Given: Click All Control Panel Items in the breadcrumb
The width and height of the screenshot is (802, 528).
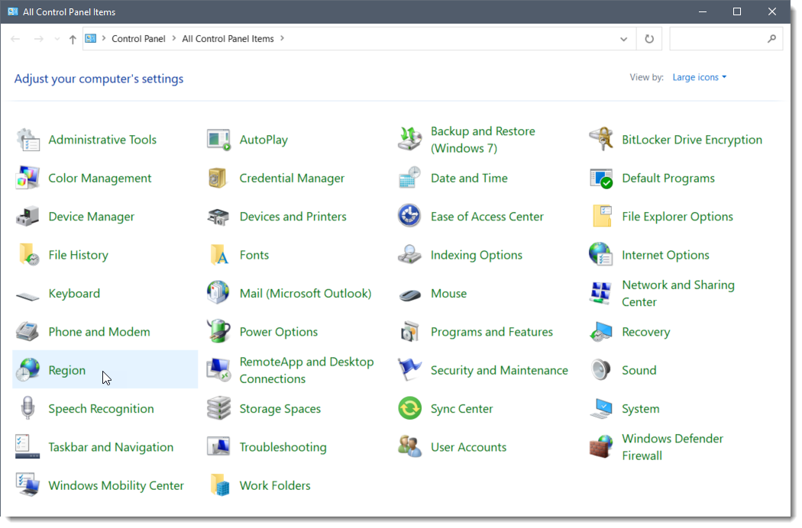Looking at the screenshot, I should (x=228, y=38).
